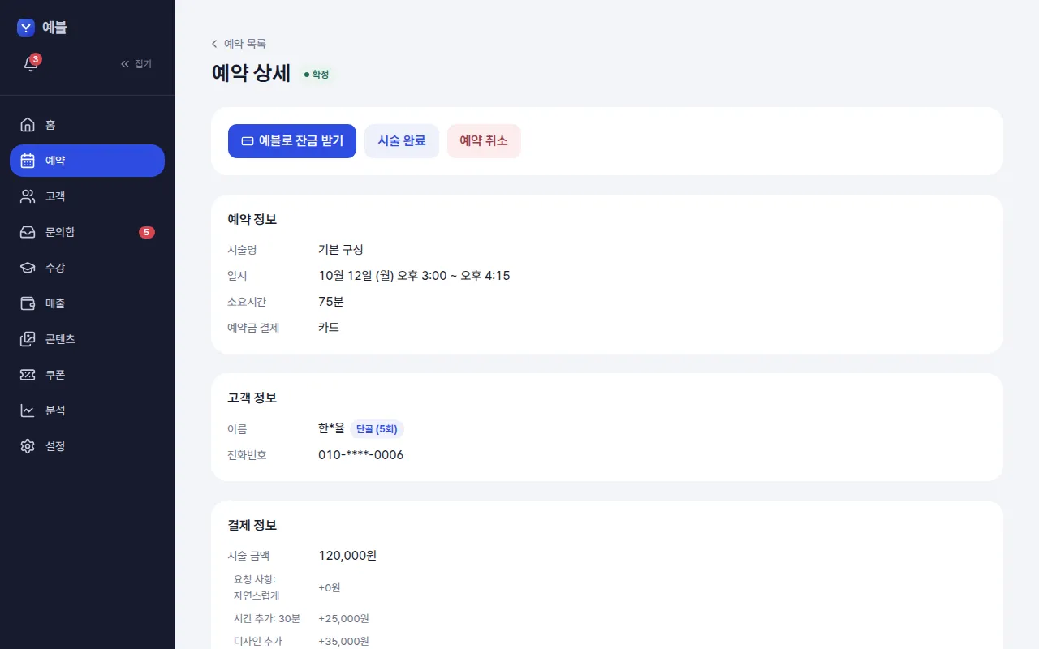The width and height of the screenshot is (1039, 649).
Task: Go back to 예약 목록
Action: (x=239, y=44)
